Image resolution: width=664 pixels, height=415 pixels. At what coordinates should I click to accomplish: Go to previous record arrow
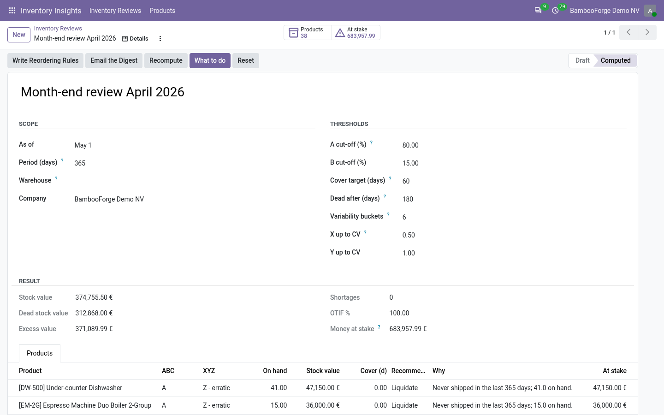(628, 32)
